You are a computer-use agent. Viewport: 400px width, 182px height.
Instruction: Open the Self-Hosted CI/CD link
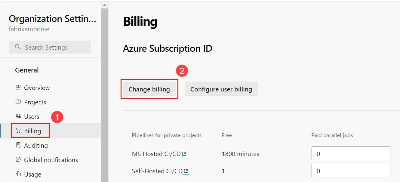pos(157,171)
